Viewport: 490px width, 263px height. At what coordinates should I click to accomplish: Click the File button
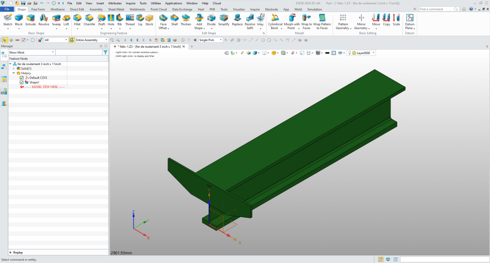(7, 9)
